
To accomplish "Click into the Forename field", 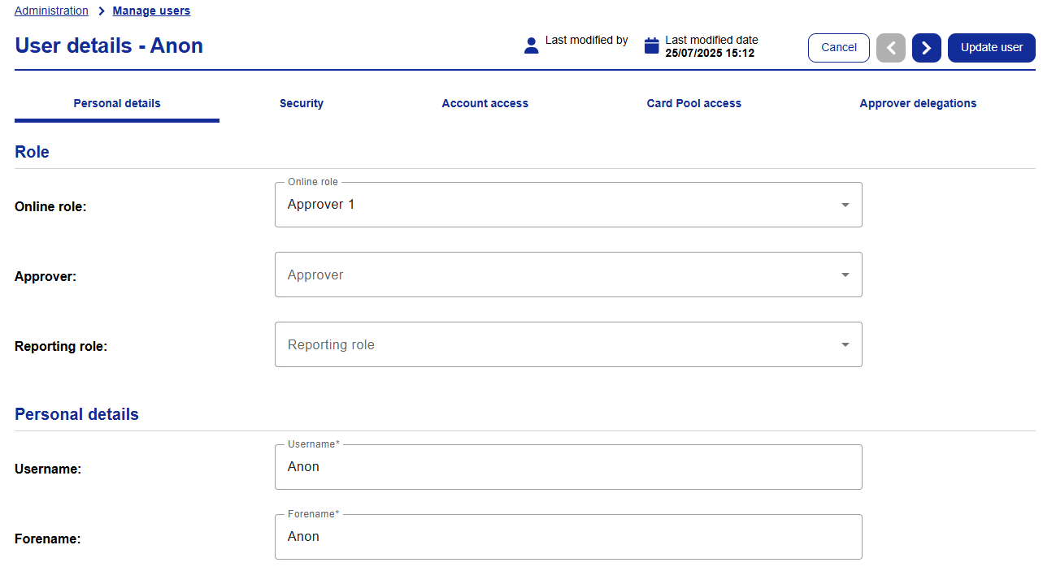I will tap(568, 537).
